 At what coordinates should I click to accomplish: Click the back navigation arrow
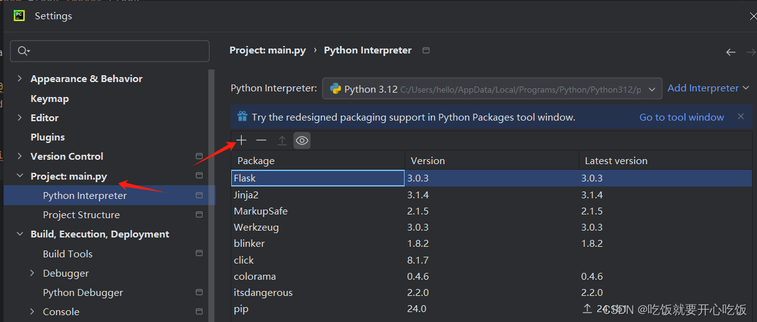coord(731,52)
